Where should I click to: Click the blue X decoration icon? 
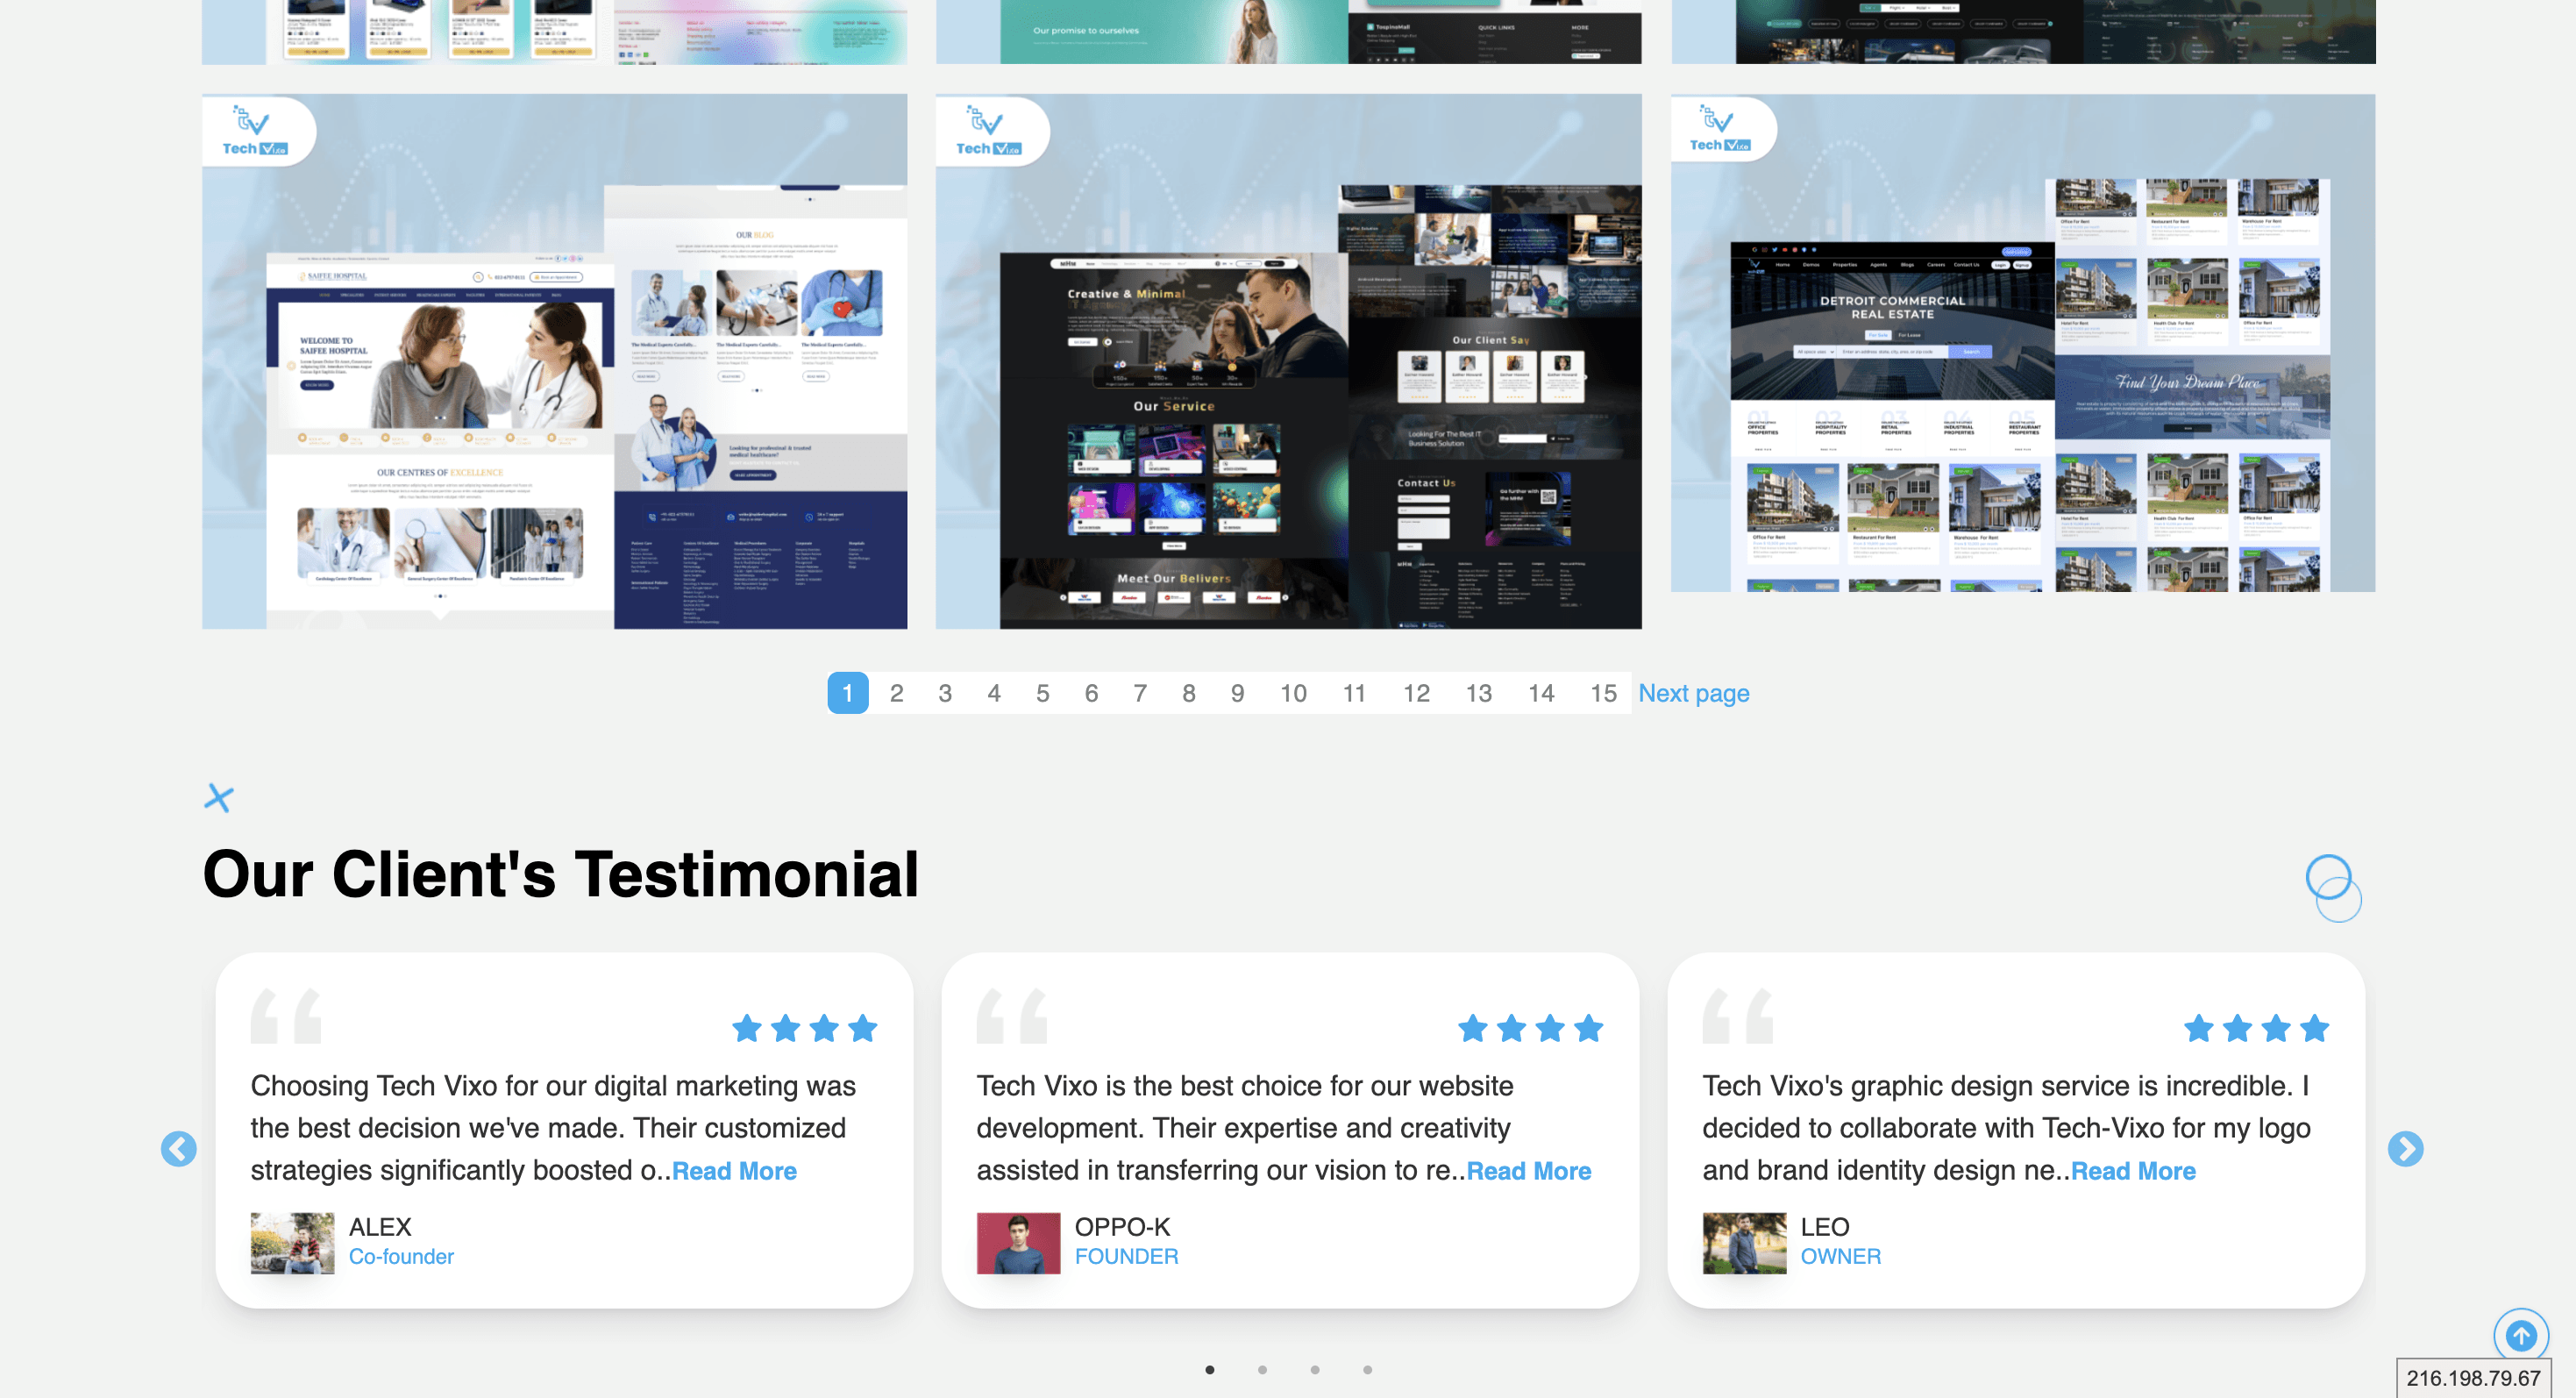(218, 798)
